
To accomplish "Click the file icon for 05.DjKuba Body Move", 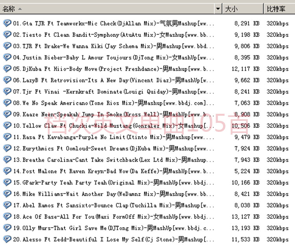I will tap(7, 69).
